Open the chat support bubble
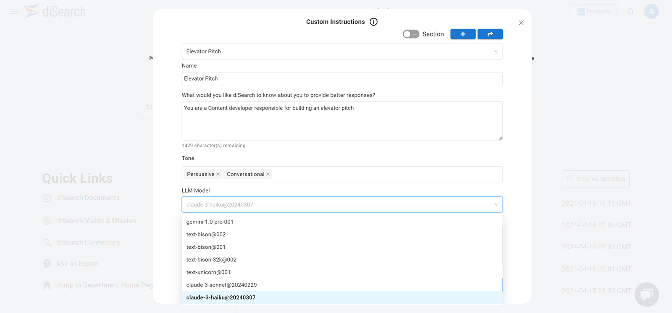The height and width of the screenshot is (313, 672). [x=647, y=294]
